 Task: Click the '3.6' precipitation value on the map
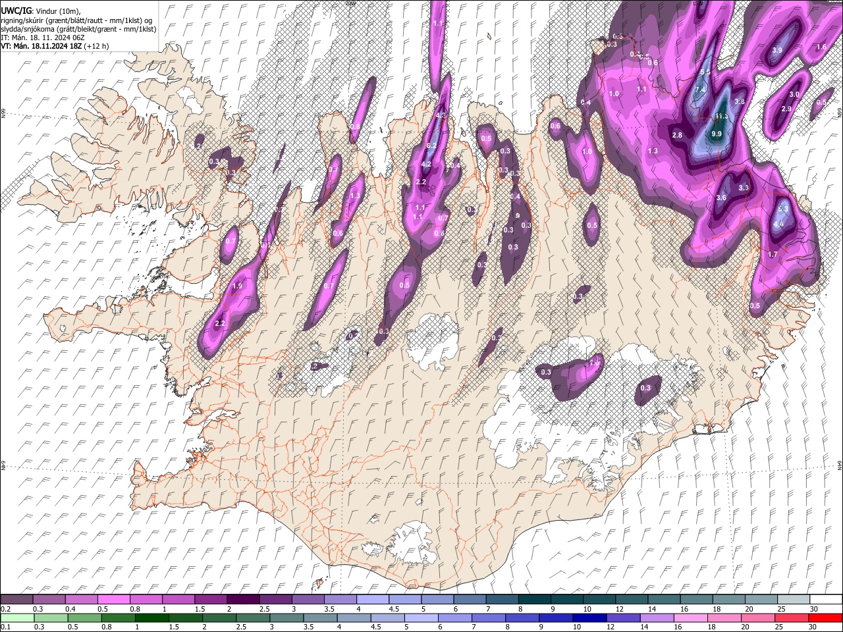click(x=721, y=197)
